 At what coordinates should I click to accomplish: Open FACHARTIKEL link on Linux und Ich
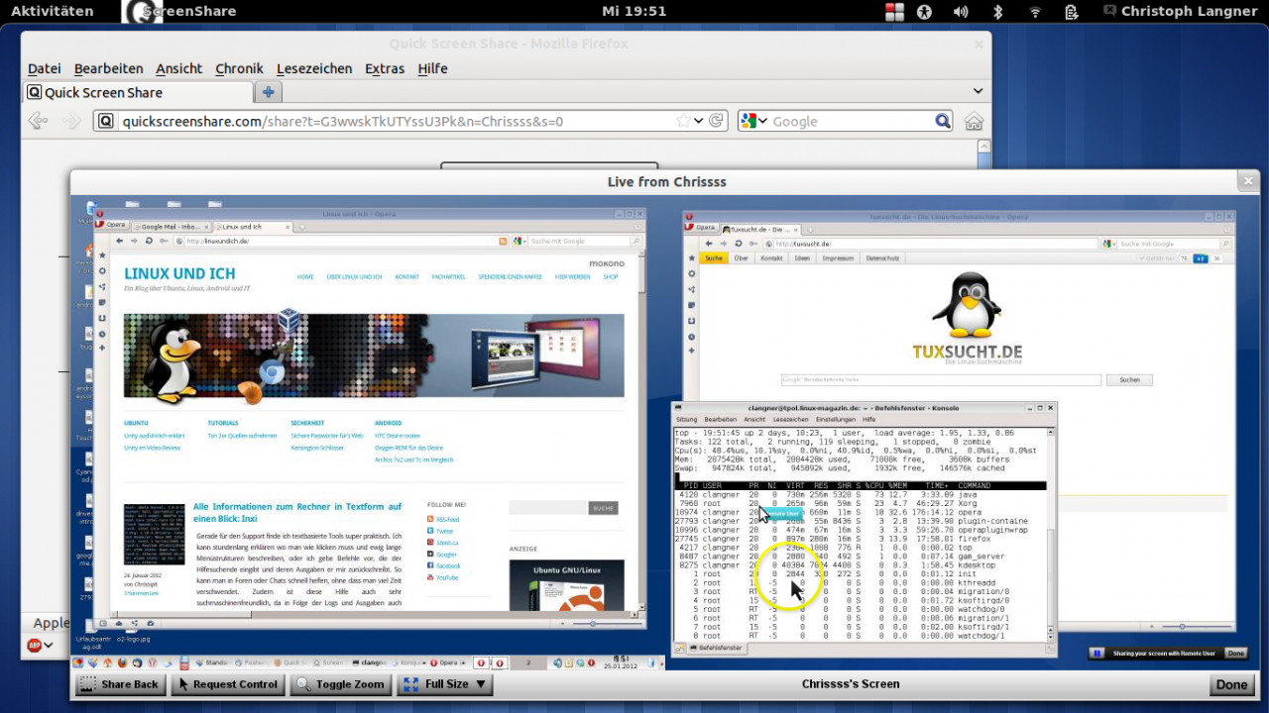coord(448,277)
